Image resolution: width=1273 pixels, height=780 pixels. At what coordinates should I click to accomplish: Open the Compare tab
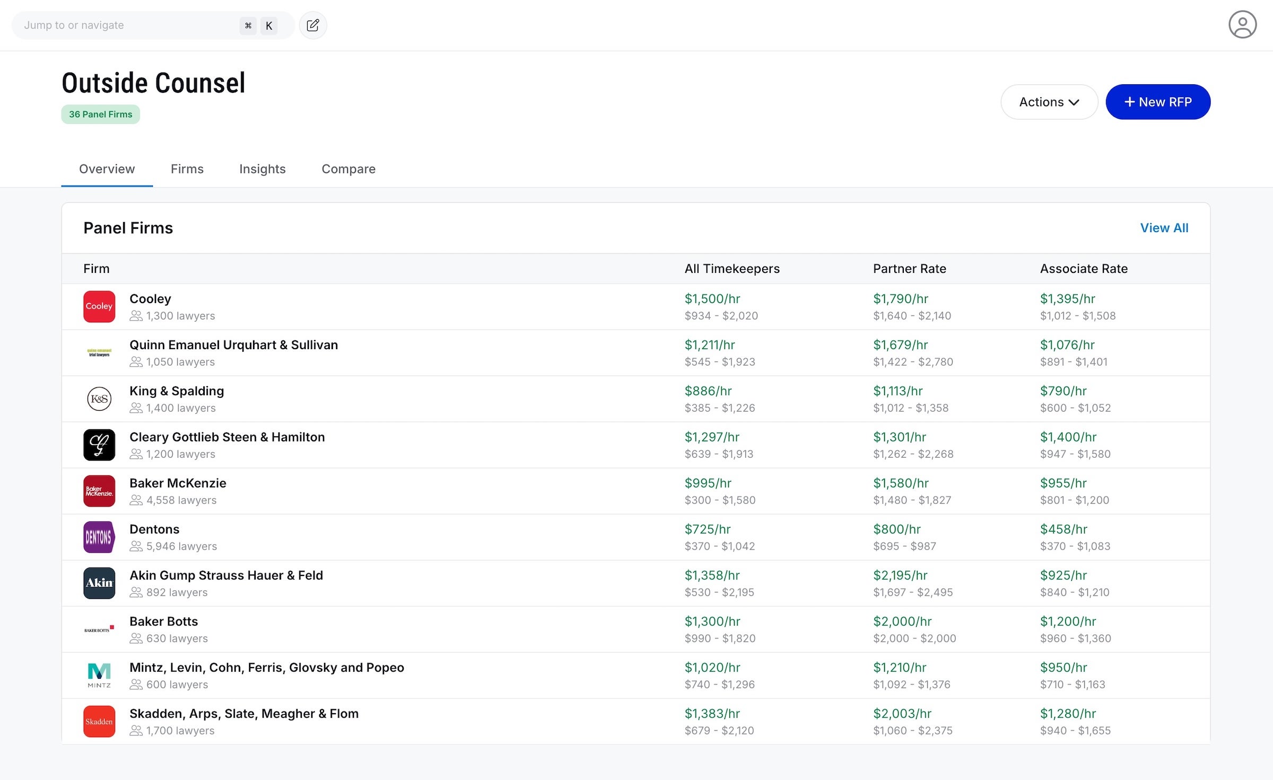(348, 169)
